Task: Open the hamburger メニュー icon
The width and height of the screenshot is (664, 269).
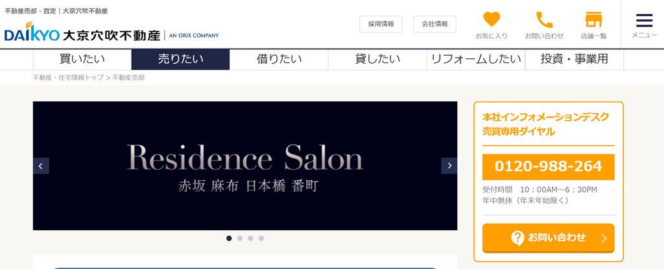Action: point(644,21)
